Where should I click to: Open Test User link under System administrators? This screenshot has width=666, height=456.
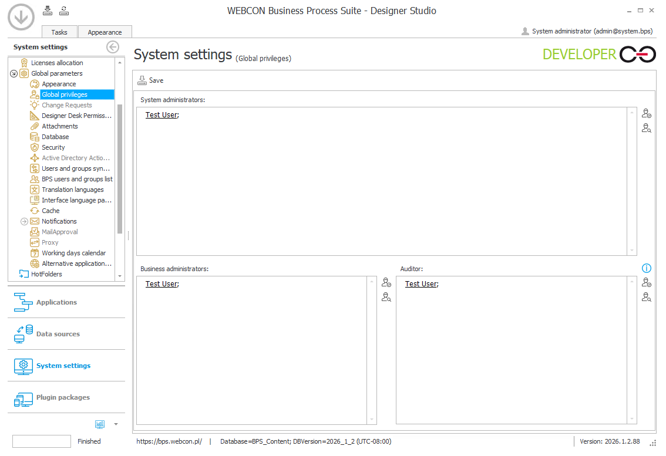tap(162, 114)
